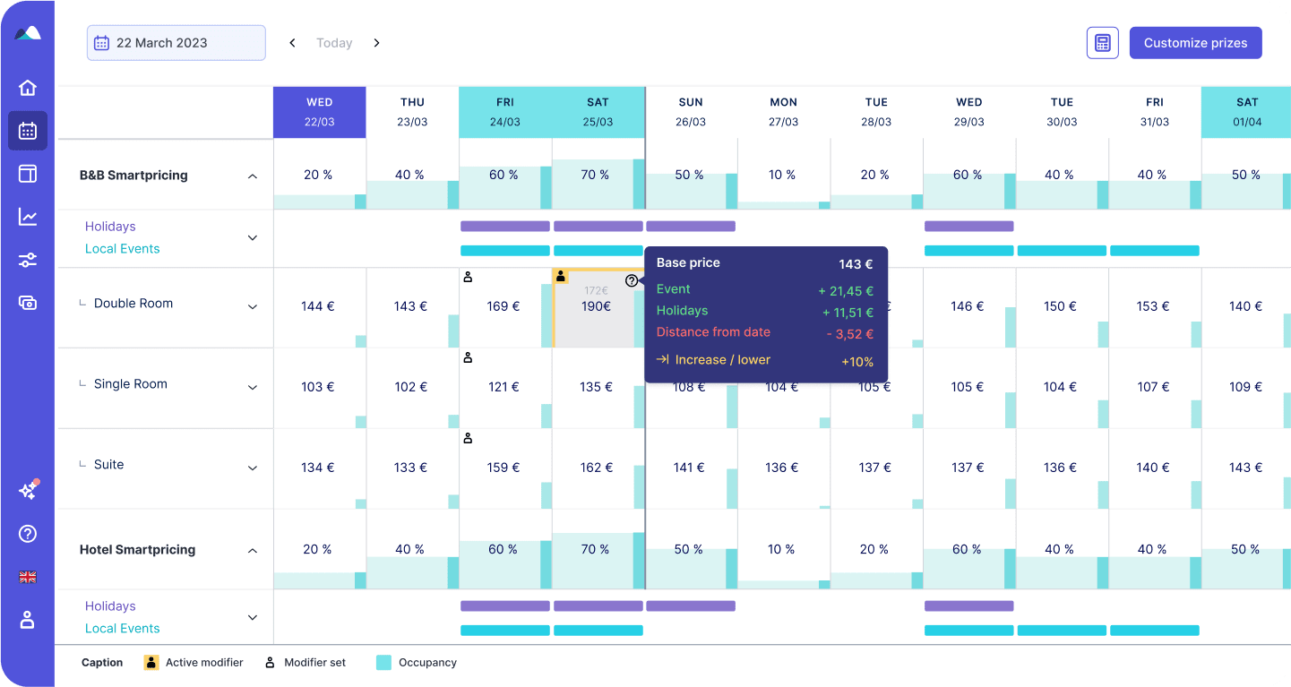Select the SAT 01/04 column header
Image resolution: width=1291 pixels, height=687 pixels.
[x=1245, y=112]
